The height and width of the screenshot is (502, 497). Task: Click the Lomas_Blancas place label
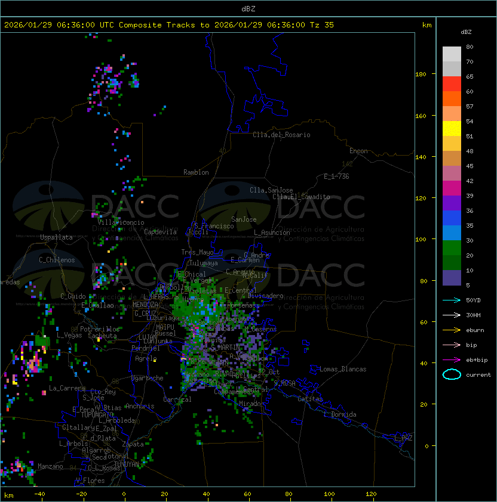[x=343, y=369]
